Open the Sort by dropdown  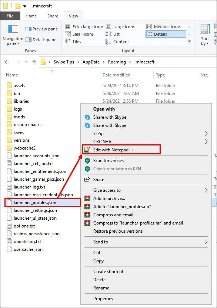(205, 41)
